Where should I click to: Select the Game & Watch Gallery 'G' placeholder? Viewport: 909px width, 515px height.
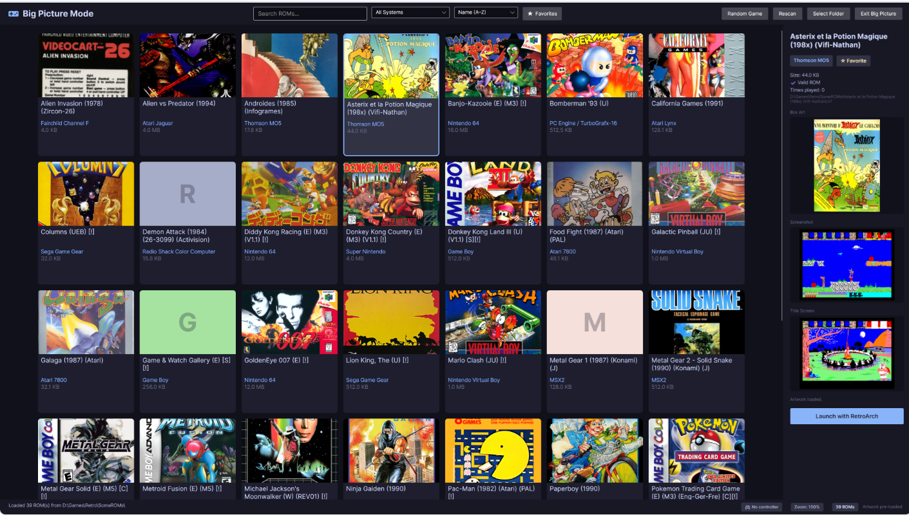coord(187,322)
